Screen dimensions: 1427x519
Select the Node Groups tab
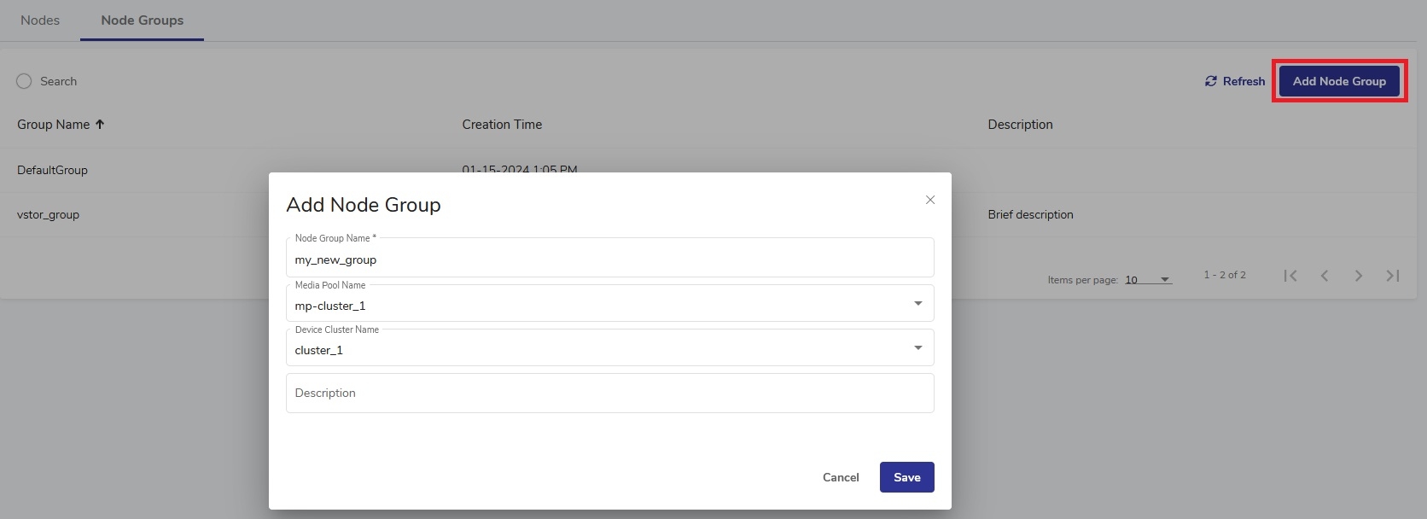tap(143, 20)
